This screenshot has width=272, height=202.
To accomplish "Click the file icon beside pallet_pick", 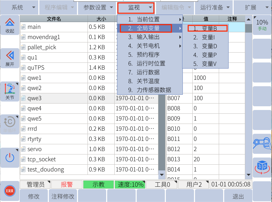I will 23,47.
